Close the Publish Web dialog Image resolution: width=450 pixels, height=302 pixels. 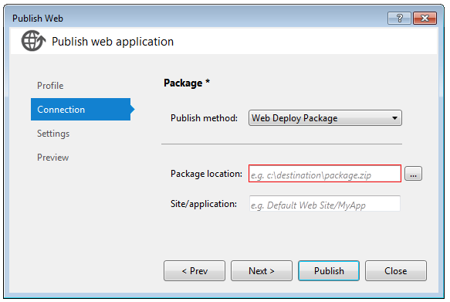pos(425,19)
